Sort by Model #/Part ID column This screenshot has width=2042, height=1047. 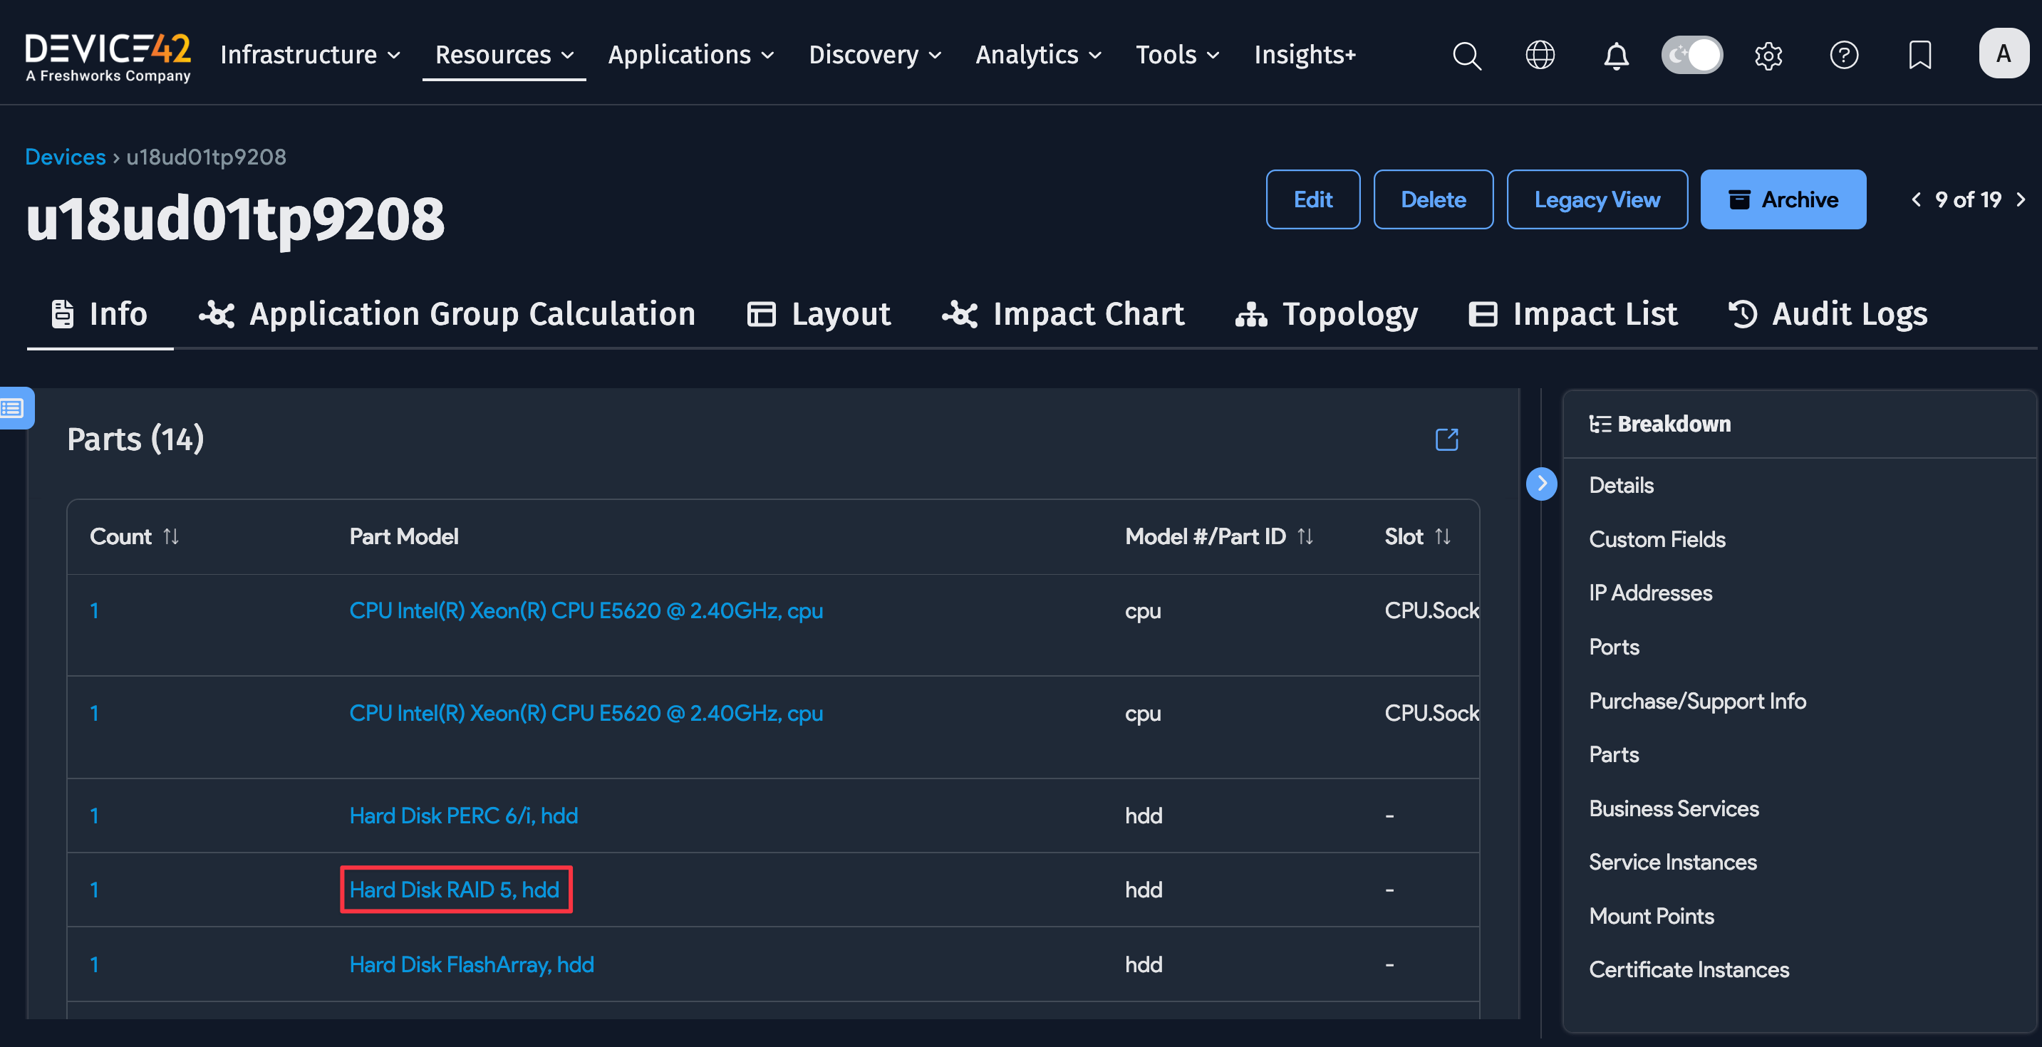(1305, 536)
